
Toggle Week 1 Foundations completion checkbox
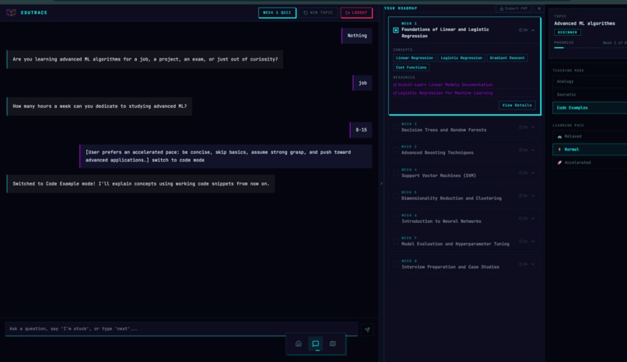tap(395, 30)
